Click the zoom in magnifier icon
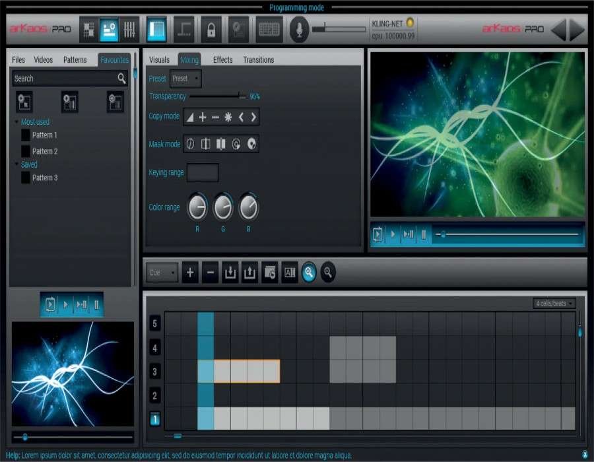The image size is (594, 462). (309, 273)
